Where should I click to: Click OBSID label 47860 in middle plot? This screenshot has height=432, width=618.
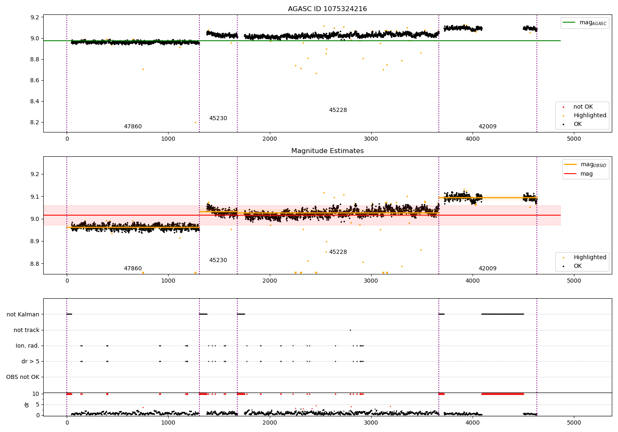tap(133, 269)
